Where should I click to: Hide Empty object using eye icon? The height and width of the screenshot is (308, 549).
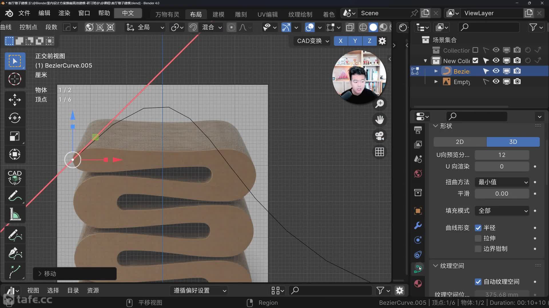click(496, 82)
